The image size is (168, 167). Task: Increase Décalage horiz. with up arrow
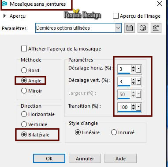pyautogui.click(x=133, y=67)
